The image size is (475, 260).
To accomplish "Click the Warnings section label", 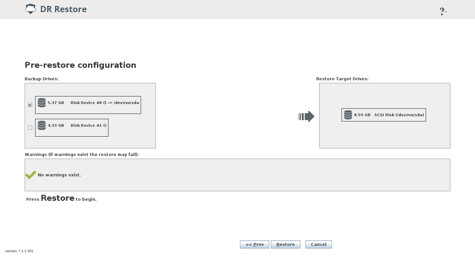I will [x=82, y=154].
